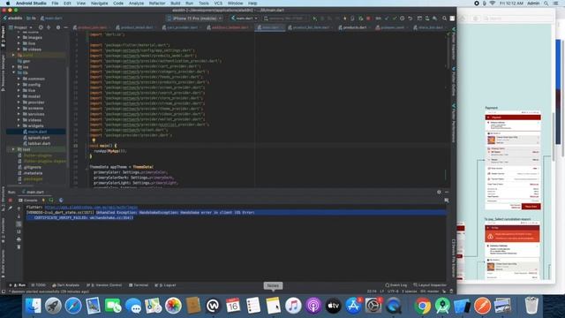565x318 pixels.
Task: Select splash.dart in the project tree
Action: 39,138
